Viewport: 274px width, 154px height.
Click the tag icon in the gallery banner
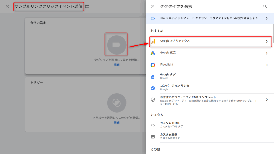click(153, 18)
